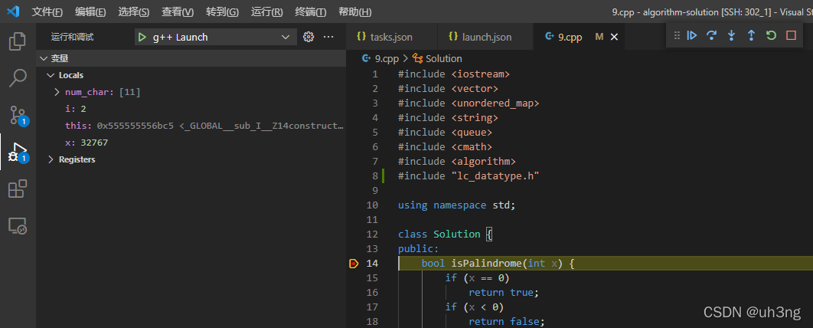
Task: Click the debug toolbar drag handle
Action: [x=677, y=36]
